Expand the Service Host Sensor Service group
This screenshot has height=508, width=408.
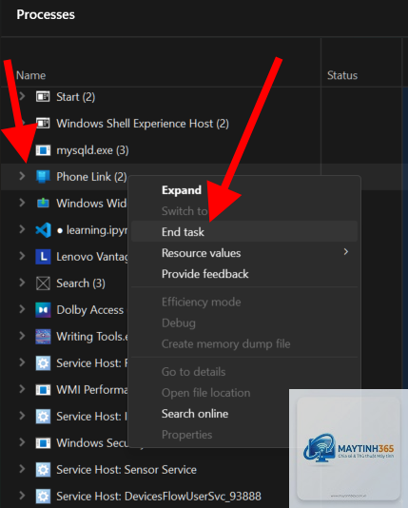(22, 468)
